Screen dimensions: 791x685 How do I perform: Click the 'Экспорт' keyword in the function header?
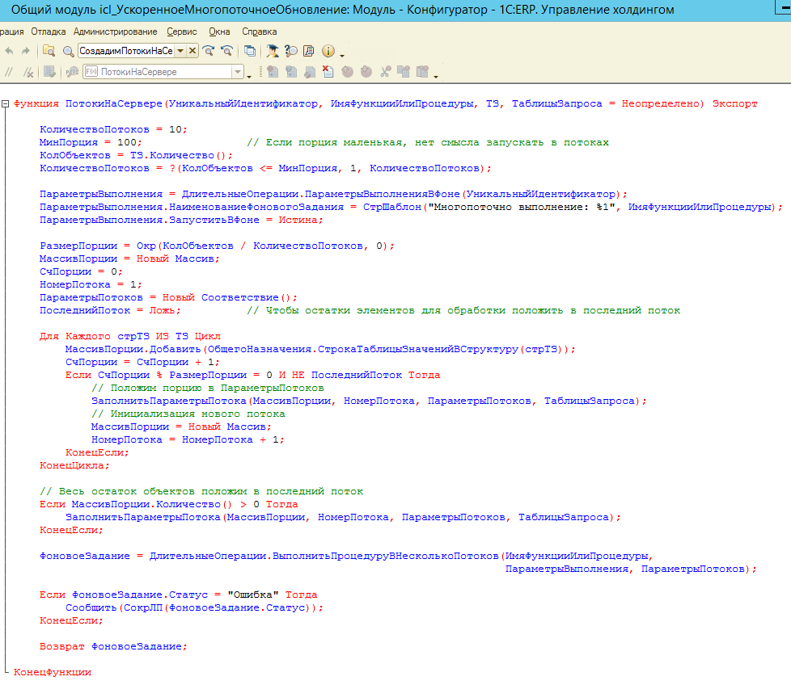click(734, 103)
